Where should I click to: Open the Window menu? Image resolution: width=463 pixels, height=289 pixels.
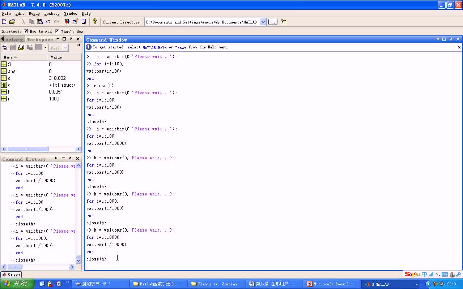(71, 13)
